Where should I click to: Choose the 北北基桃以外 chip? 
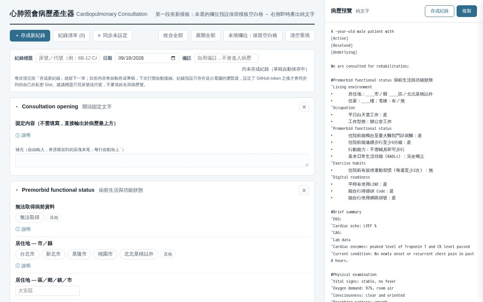(139, 254)
